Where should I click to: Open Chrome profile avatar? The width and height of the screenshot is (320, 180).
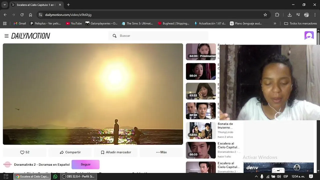[x=306, y=15]
